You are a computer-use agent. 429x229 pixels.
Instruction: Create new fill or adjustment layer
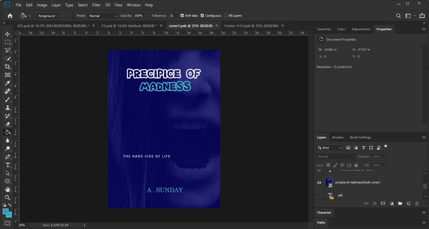coord(391,203)
